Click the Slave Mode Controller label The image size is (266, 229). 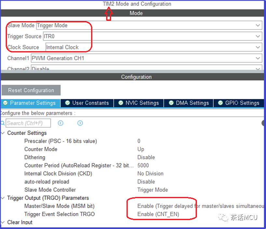click(50, 190)
